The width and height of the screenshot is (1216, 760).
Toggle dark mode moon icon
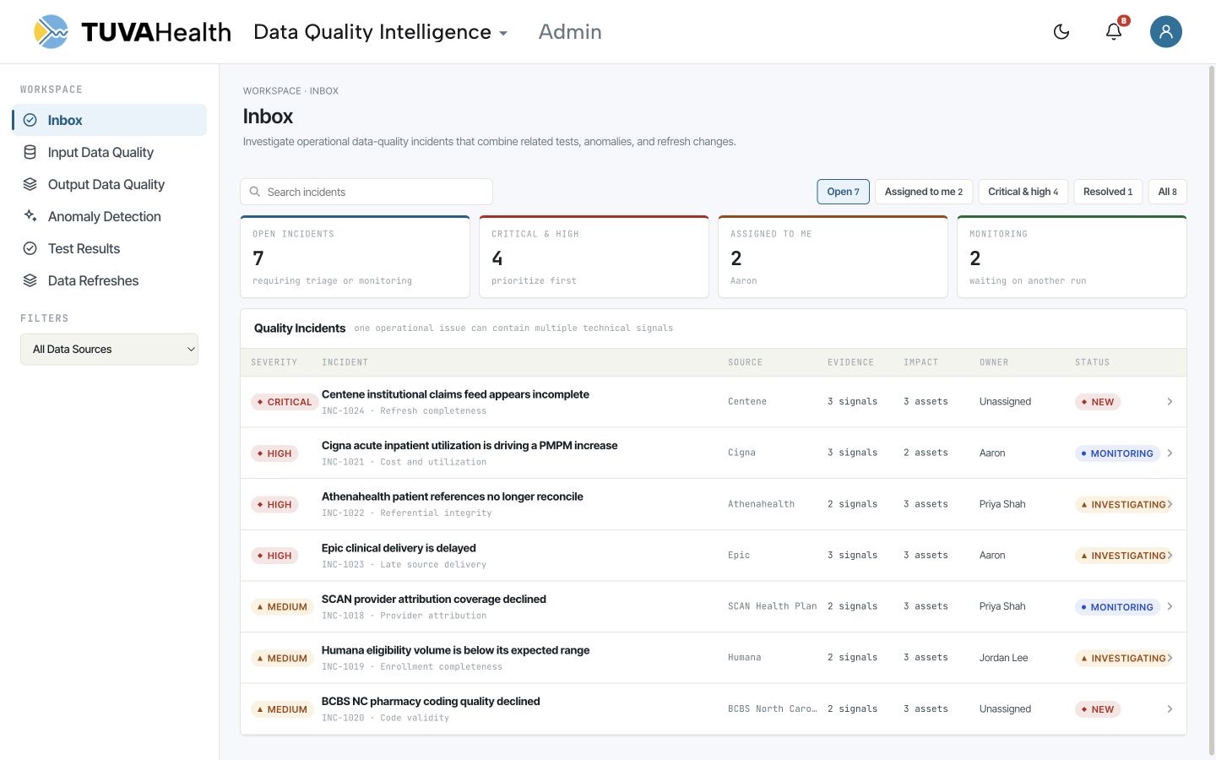(1061, 32)
